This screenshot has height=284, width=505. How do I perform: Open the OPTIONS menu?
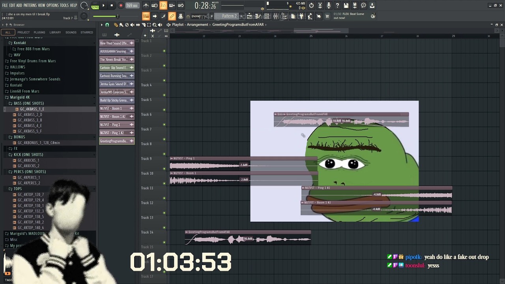pos(52,6)
